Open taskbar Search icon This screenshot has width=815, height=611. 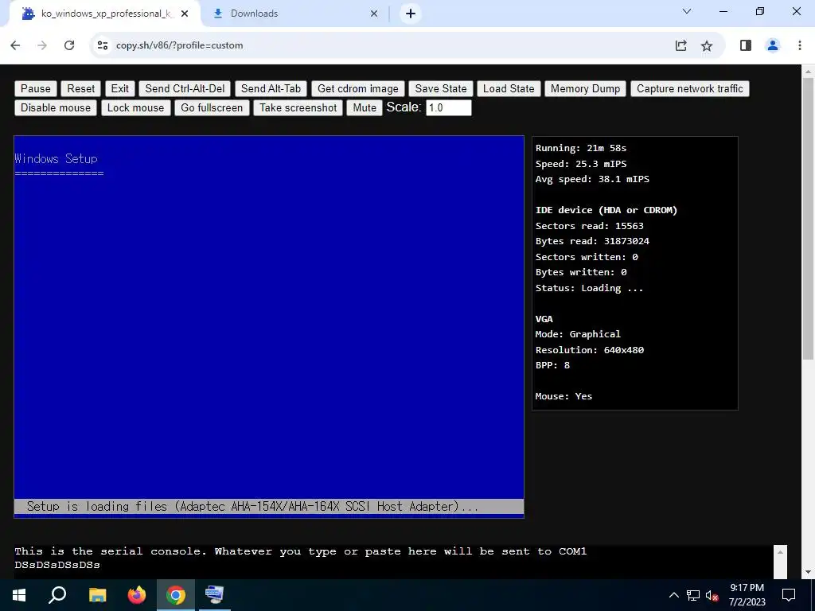57,595
